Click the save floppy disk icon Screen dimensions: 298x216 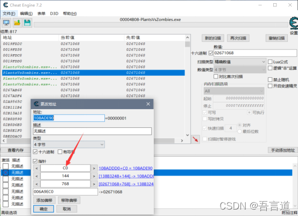click(27, 23)
